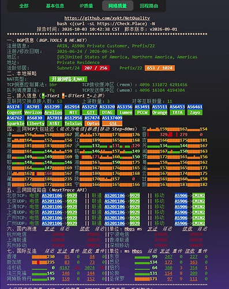Select the AS1299 badge
229x289 pixels.
[53, 107]
